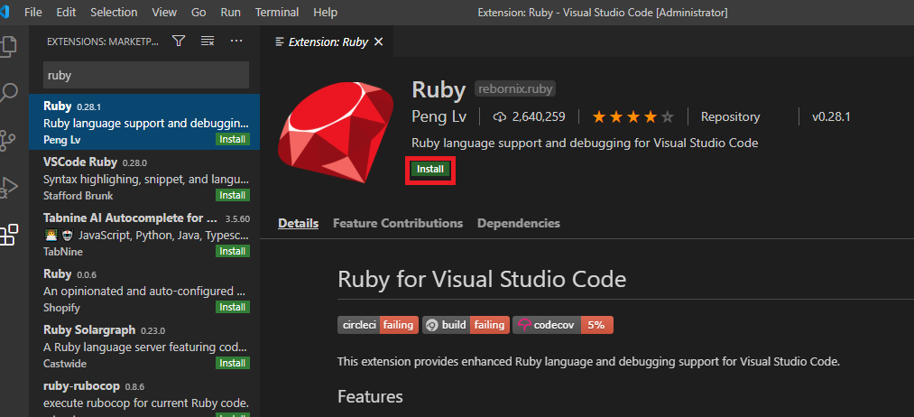Open the Terminal menu
Image resolution: width=914 pixels, height=417 pixels.
(277, 13)
